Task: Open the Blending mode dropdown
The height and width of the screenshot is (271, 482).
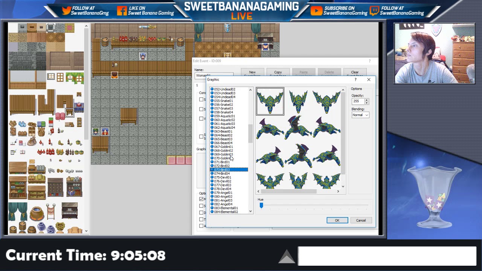Action: (x=360, y=115)
